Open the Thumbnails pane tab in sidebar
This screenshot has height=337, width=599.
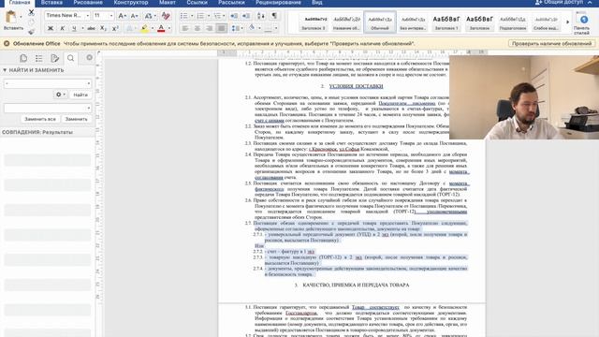[23, 58]
